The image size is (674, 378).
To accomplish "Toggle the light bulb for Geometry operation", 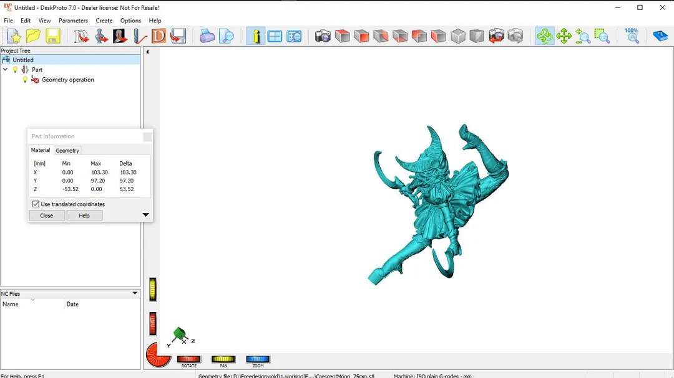I will click(25, 80).
